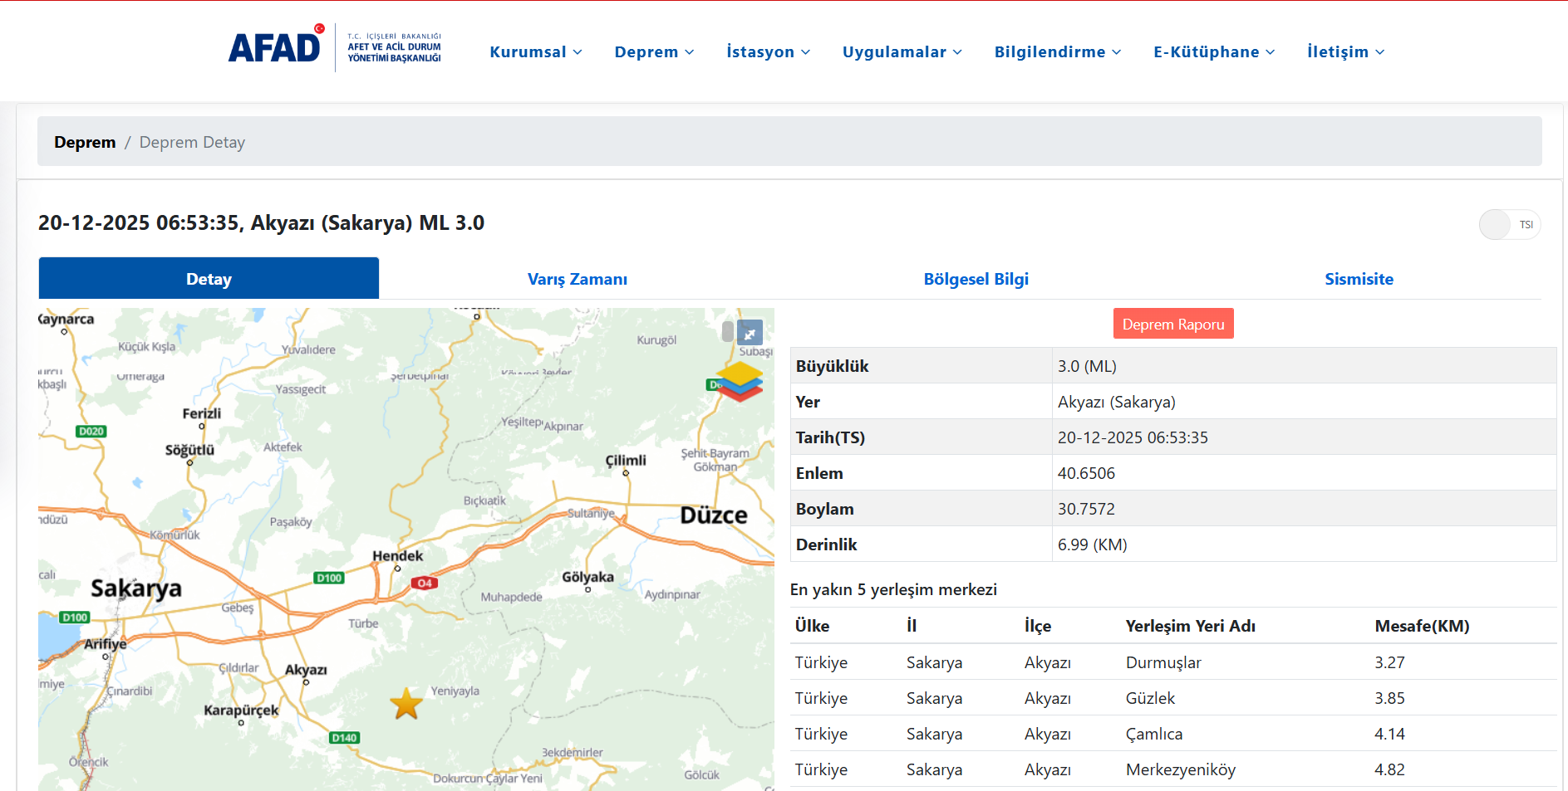Expand the Kurumsal dropdown menu

[x=535, y=51]
